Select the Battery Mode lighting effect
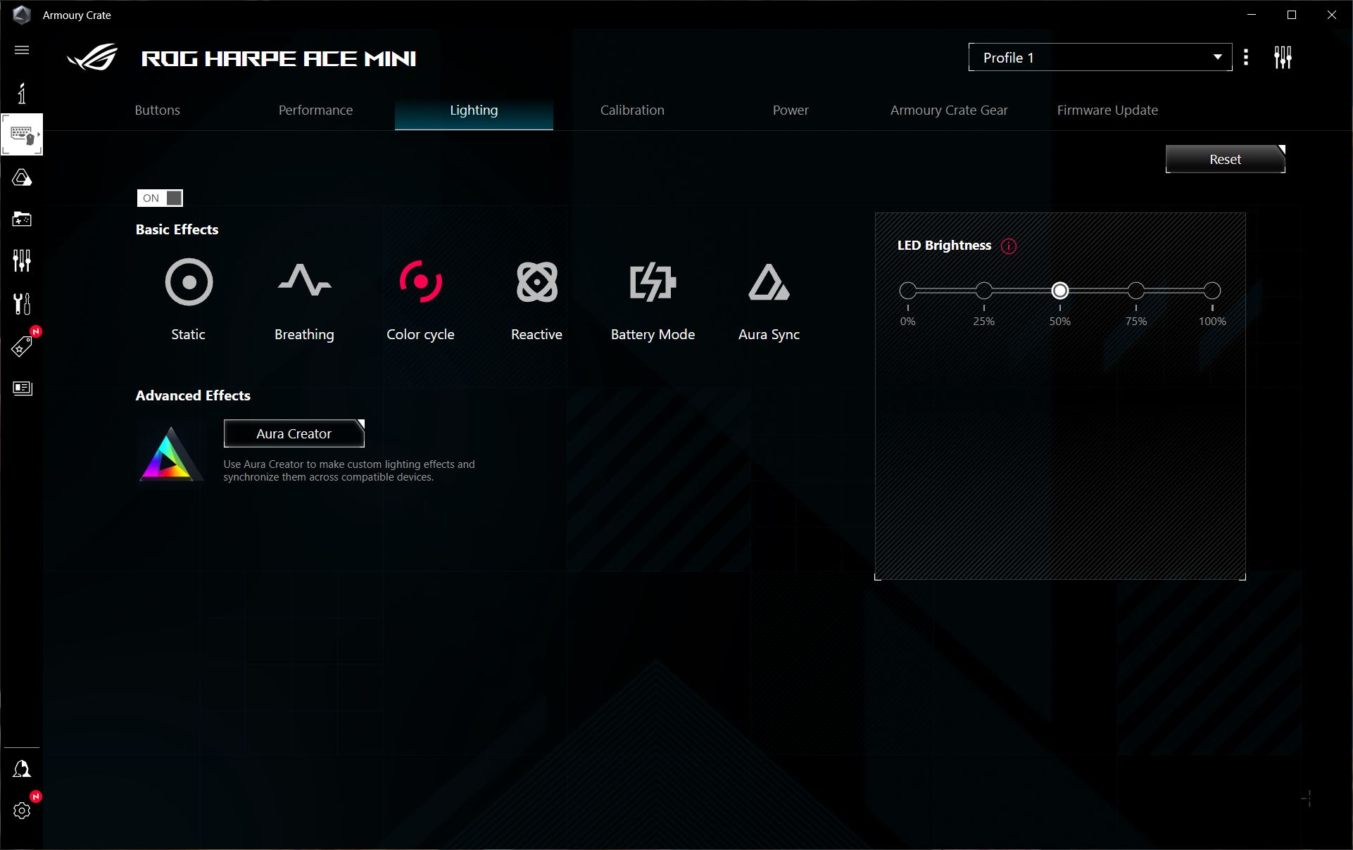 (x=653, y=300)
